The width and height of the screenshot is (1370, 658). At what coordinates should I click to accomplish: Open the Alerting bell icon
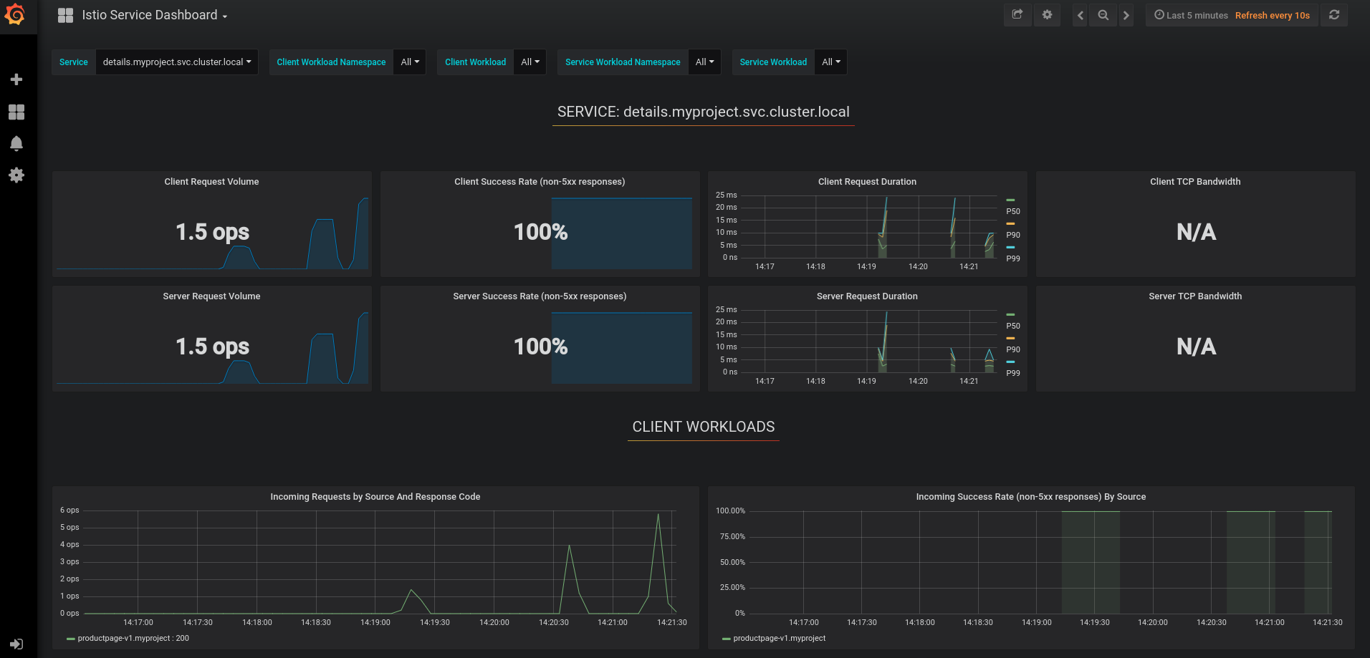tap(16, 143)
